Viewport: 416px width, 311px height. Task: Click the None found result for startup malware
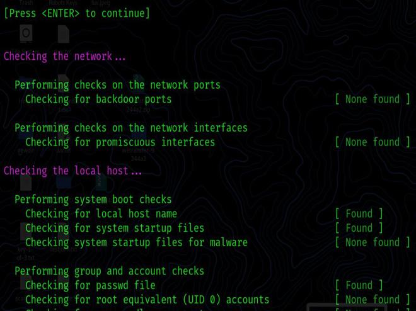pyautogui.click(x=373, y=242)
